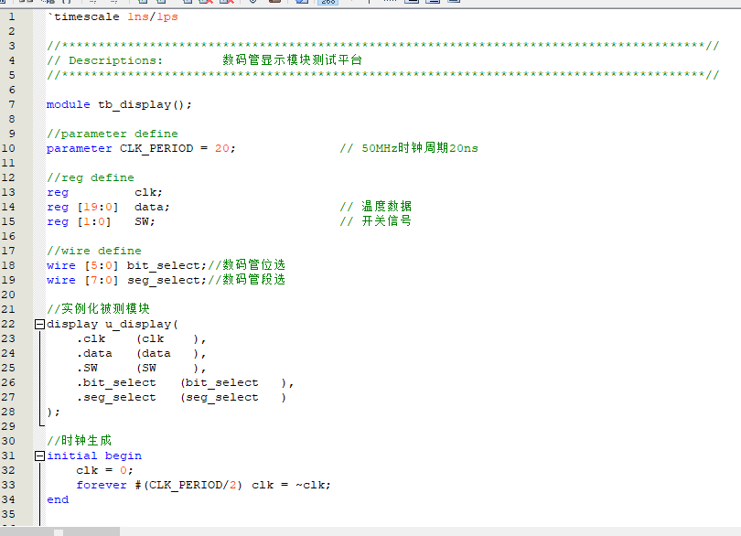Click the //时钟生成 comment
Image resolution: width=741 pixels, height=536 pixels.
[80, 441]
